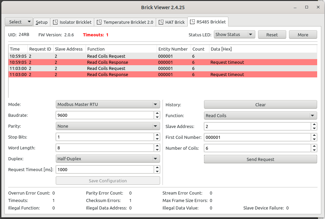The width and height of the screenshot is (325, 219).
Task: Click the Time column header
Action: [18, 49]
